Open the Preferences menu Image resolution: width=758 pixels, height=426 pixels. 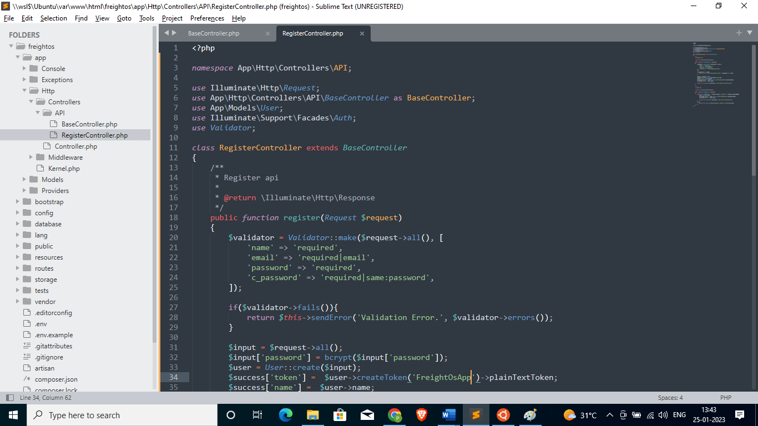207,18
